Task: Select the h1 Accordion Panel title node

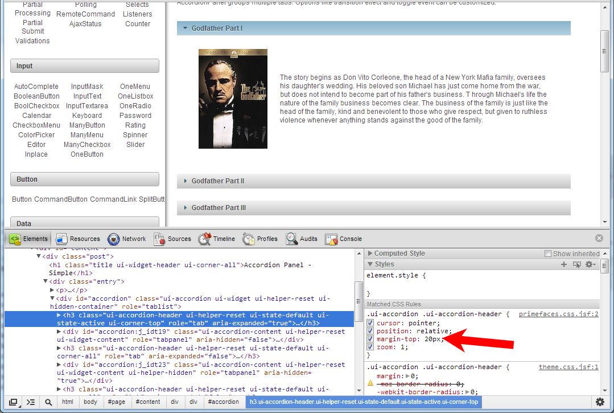Action: pos(180,269)
